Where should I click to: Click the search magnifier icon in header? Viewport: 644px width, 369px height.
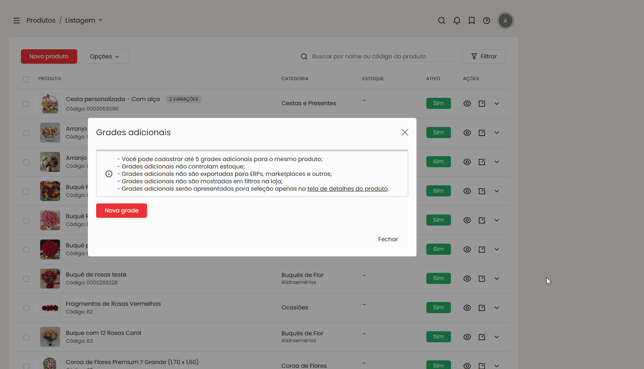[442, 21]
